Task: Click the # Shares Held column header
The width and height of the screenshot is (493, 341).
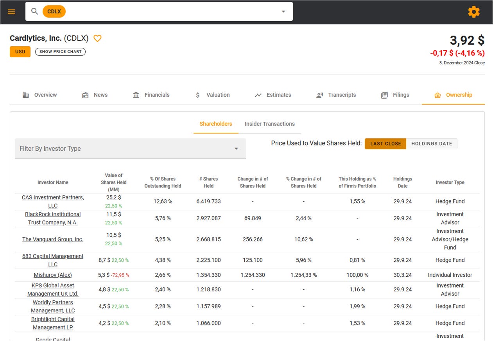Action: (208, 182)
